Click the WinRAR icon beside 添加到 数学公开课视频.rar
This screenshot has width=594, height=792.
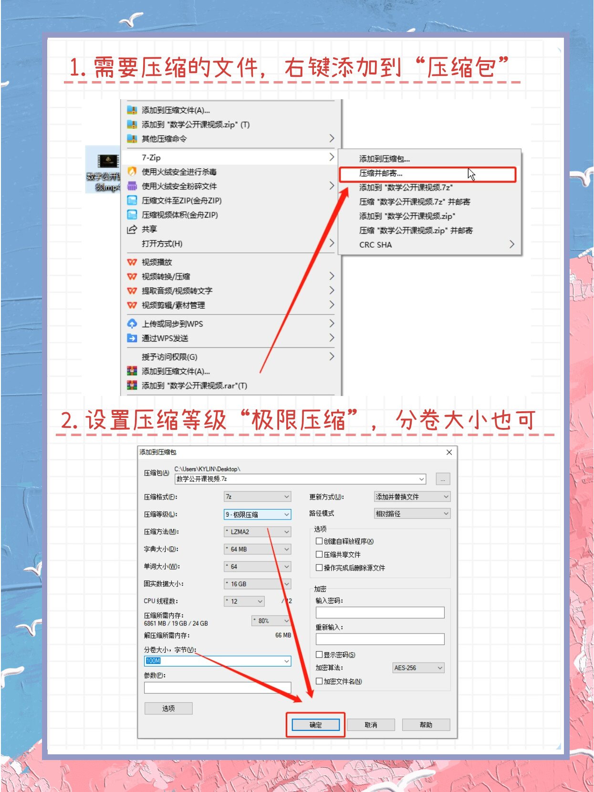click(x=132, y=385)
